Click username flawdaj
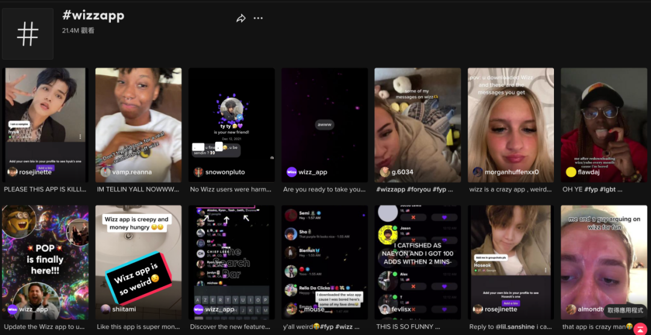Image resolution: width=651 pixels, height=335 pixels. point(590,172)
